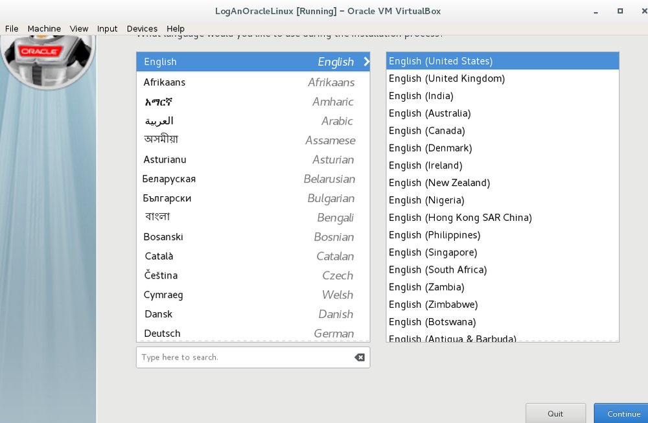Viewport: 648px width, 423px height.
Task: Choose English (Denmark) locale
Action: pyautogui.click(x=503, y=148)
